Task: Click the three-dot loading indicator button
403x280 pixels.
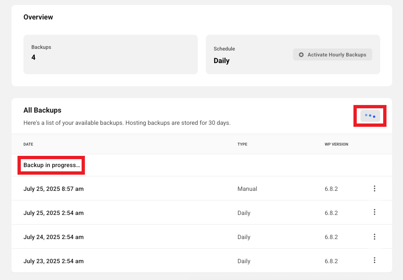Action: tap(370, 116)
